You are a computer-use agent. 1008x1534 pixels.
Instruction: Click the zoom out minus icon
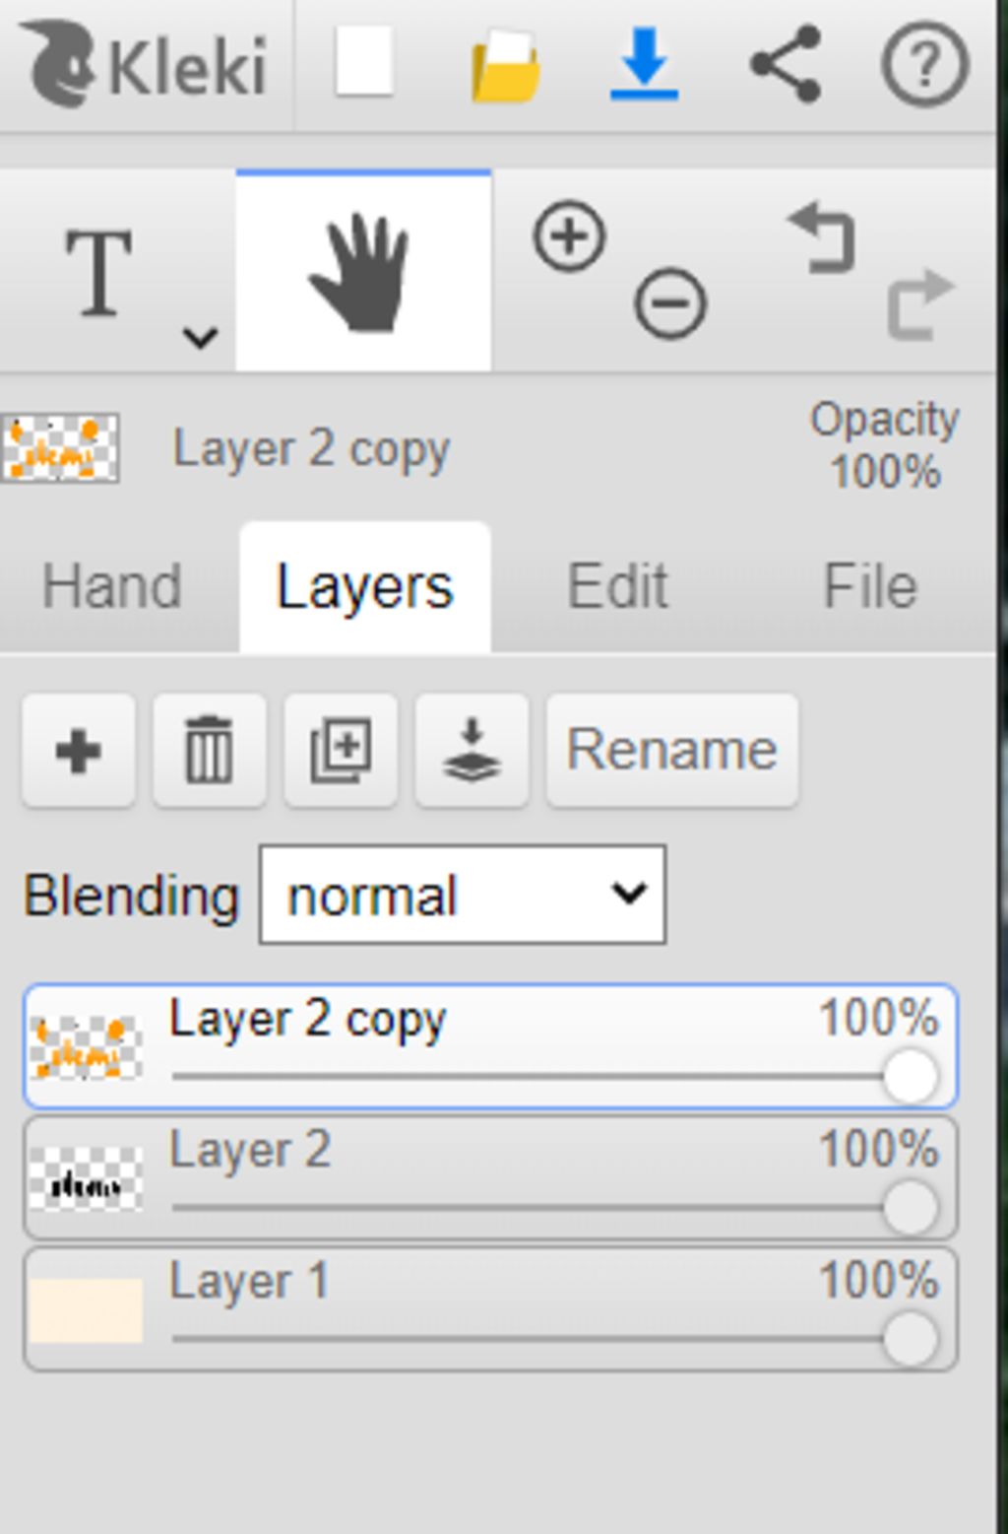pyautogui.click(x=670, y=303)
